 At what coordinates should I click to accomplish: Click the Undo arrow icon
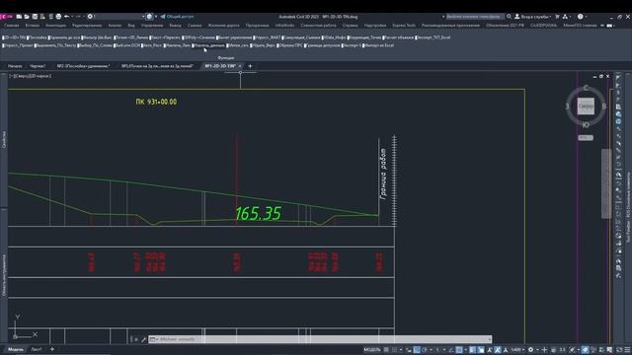pos(66,17)
